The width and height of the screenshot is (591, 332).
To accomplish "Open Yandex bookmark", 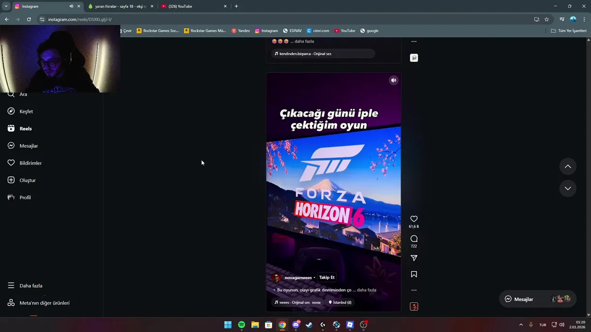I will [x=241, y=31].
